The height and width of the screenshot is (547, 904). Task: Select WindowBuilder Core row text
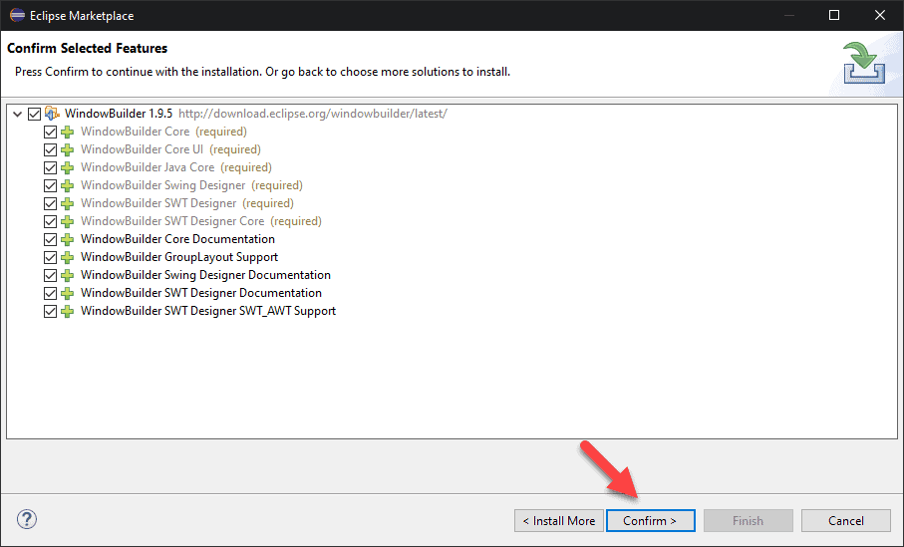tap(163, 132)
